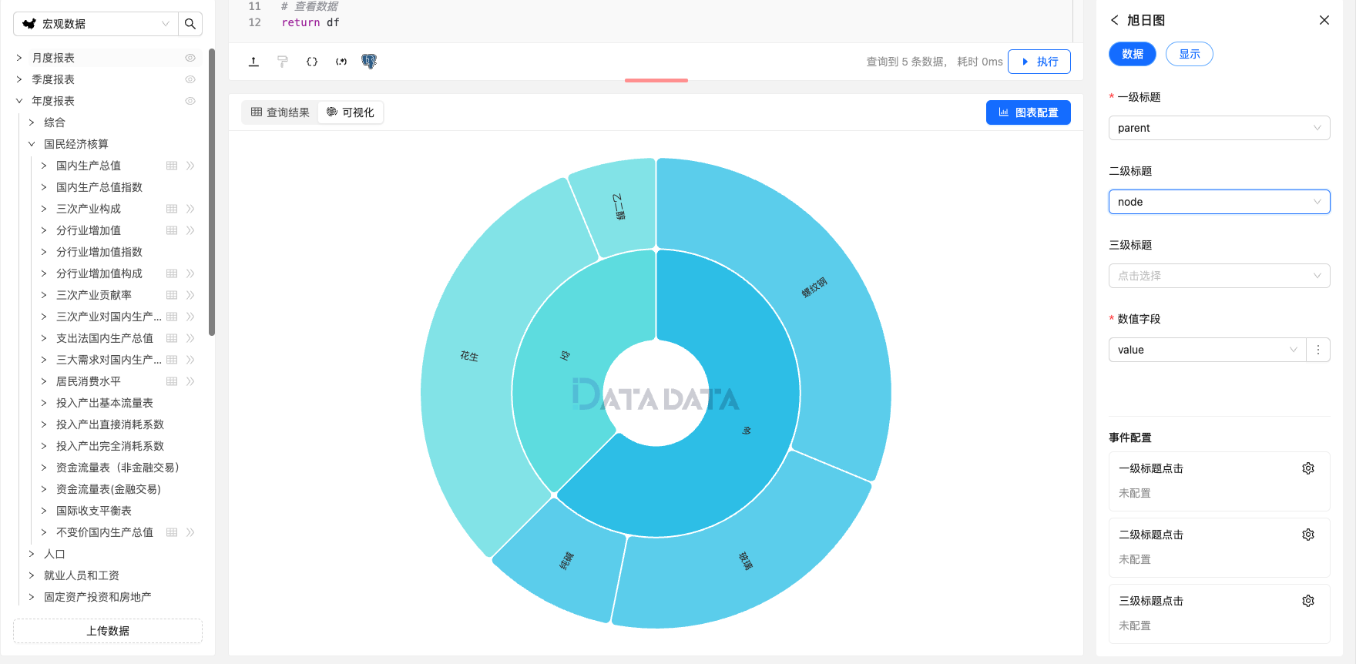Open the 二级标题 node dropdown
This screenshot has width=1356, height=664.
point(1219,202)
